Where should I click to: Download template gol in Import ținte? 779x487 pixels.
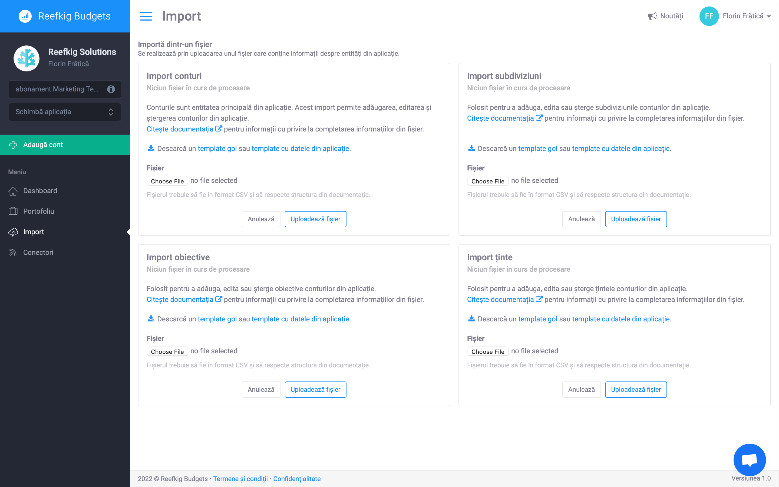[537, 319]
